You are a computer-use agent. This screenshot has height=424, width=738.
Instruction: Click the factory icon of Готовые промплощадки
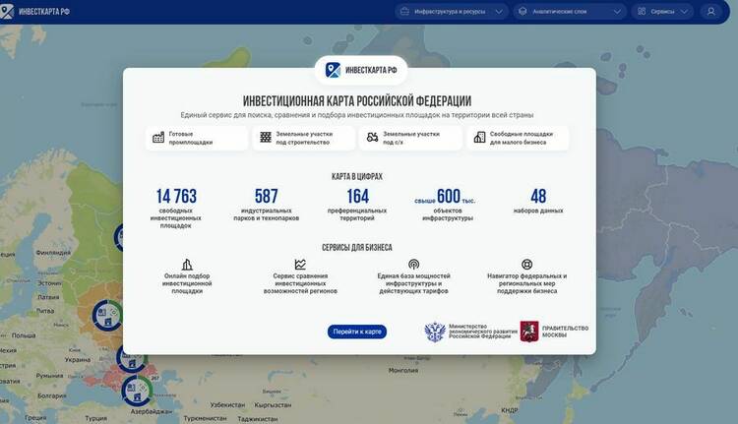click(x=158, y=138)
